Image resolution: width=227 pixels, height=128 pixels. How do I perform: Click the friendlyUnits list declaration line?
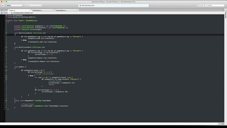pyautogui.click(x=41, y=28)
